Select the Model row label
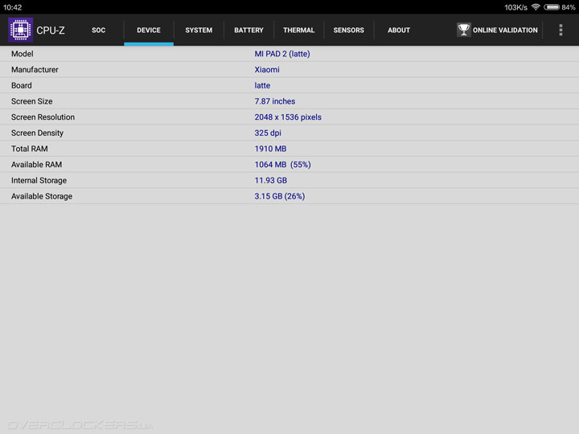The width and height of the screenshot is (579, 434). (23, 54)
